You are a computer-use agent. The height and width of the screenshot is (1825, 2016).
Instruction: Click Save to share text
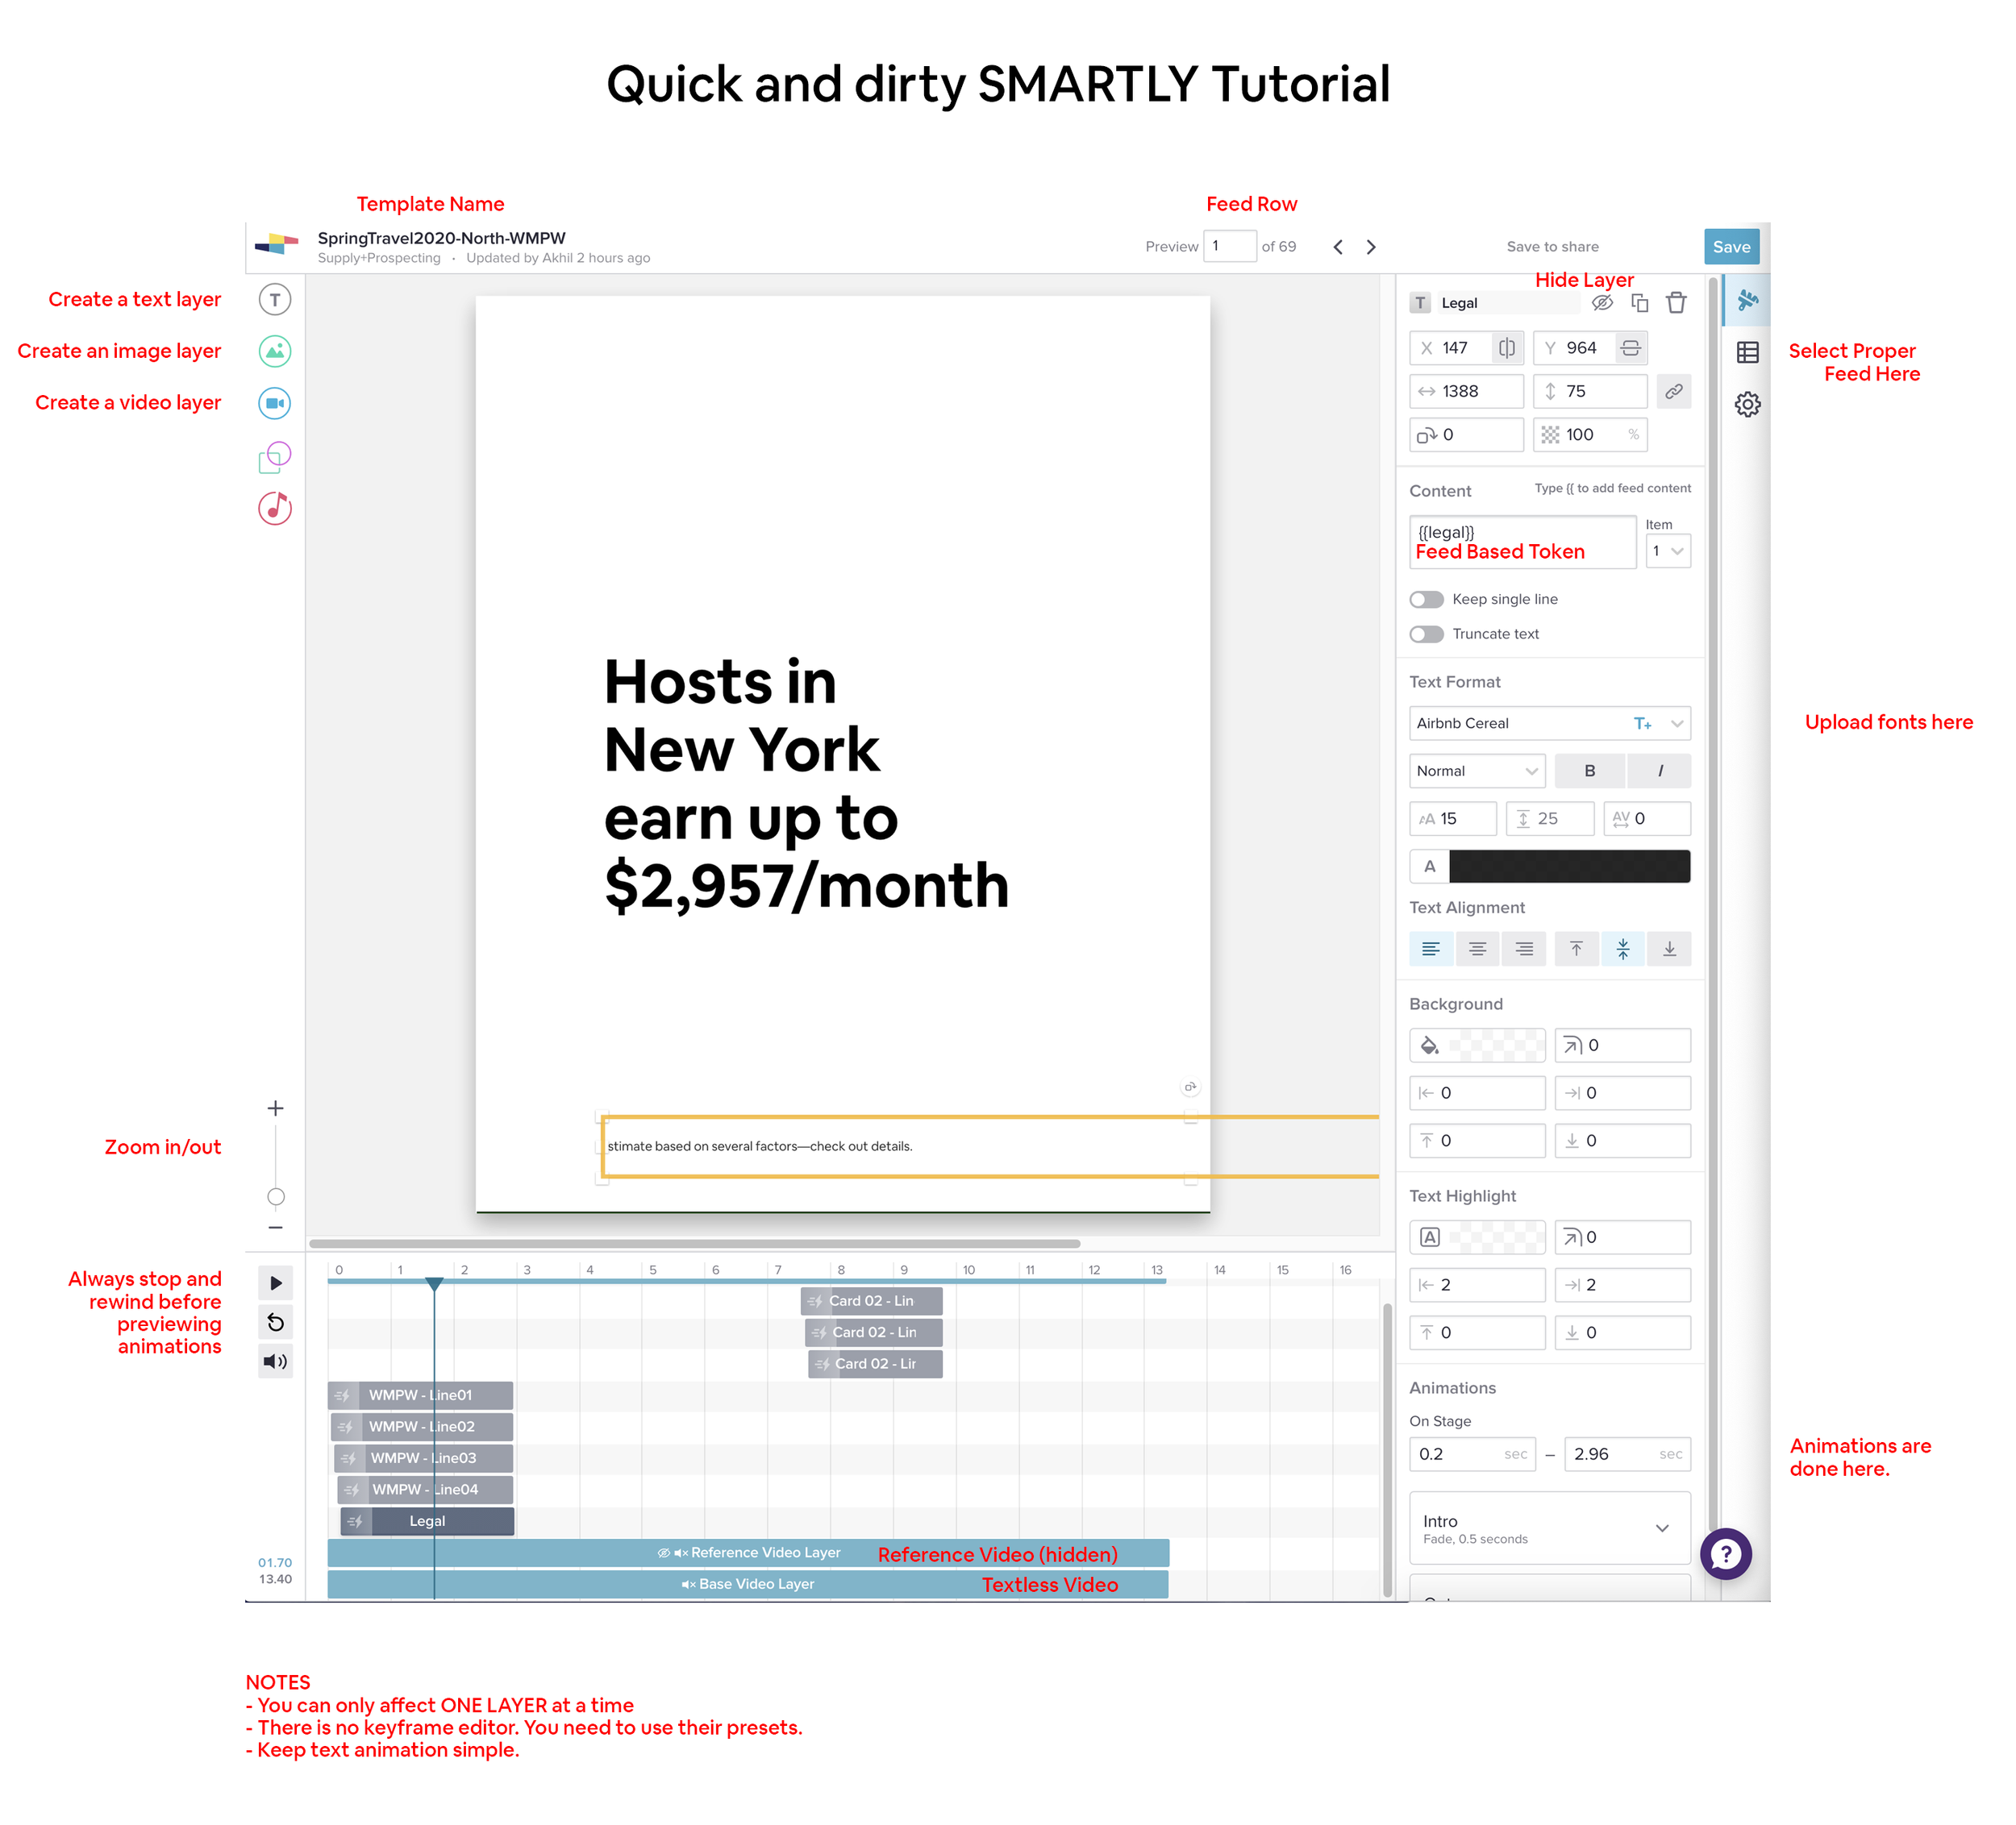[x=1553, y=247]
